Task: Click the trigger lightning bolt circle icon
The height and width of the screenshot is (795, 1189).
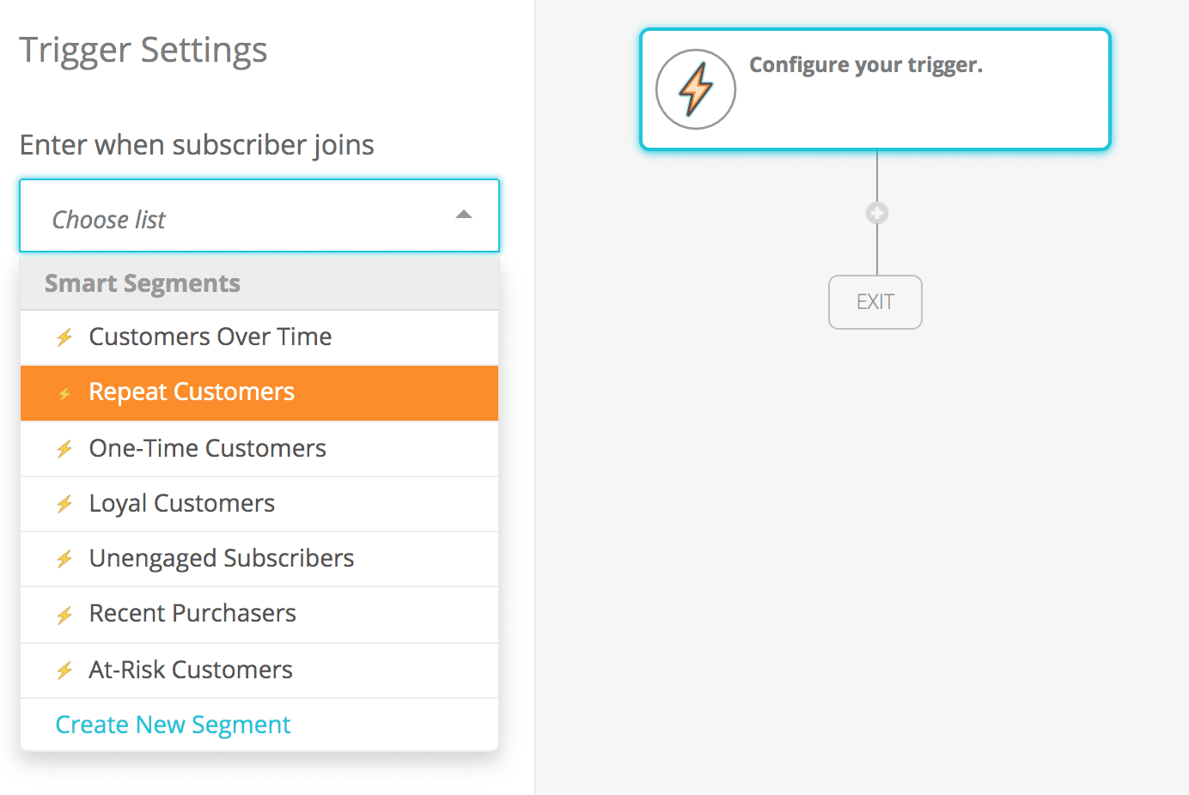Action: tap(696, 89)
